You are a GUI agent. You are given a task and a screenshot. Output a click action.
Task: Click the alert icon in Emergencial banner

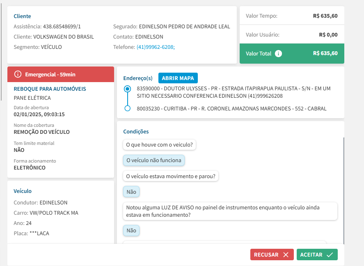tap(18, 74)
